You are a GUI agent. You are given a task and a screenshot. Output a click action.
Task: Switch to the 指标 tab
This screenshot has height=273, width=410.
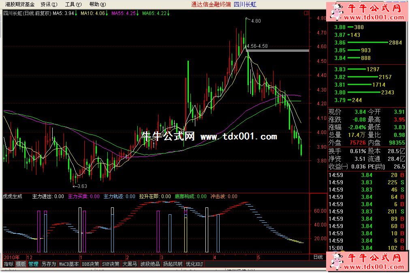pos(9,264)
